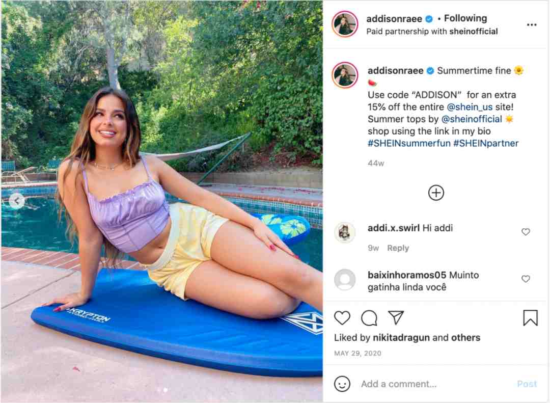Open the #SHEINsummerfun hashtag

[409, 143]
